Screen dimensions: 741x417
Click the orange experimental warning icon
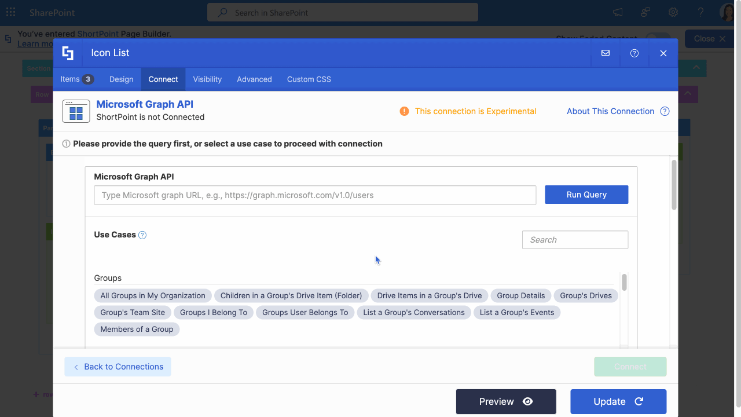[404, 111]
